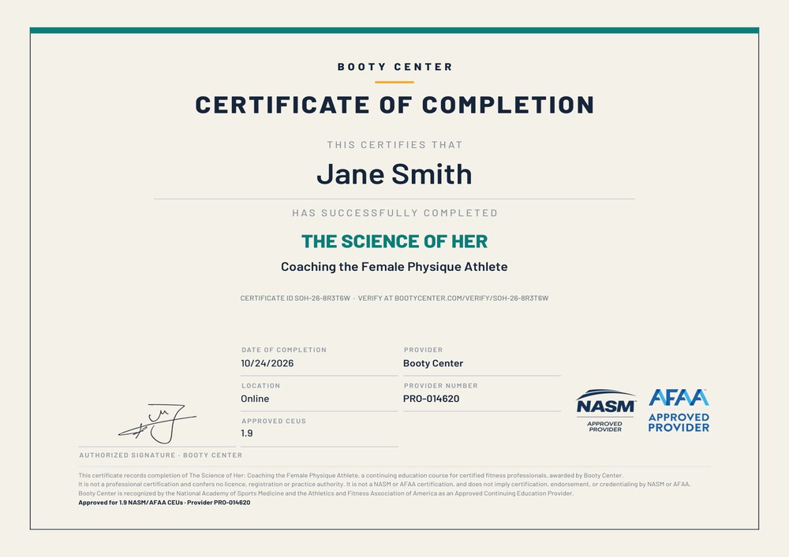Image resolution: width=789 pixels, height=557 pixels.
Task: Click the 'LOCATION' field label
Action: tap(260, 386)
